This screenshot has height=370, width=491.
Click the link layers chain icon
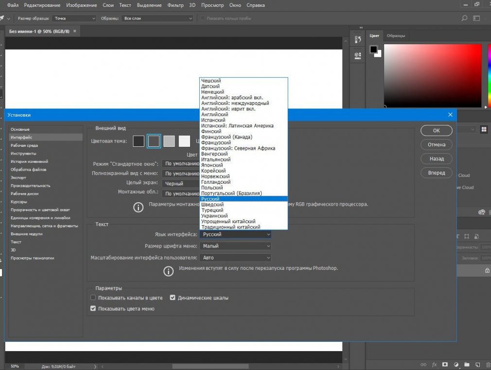(423, 365)
